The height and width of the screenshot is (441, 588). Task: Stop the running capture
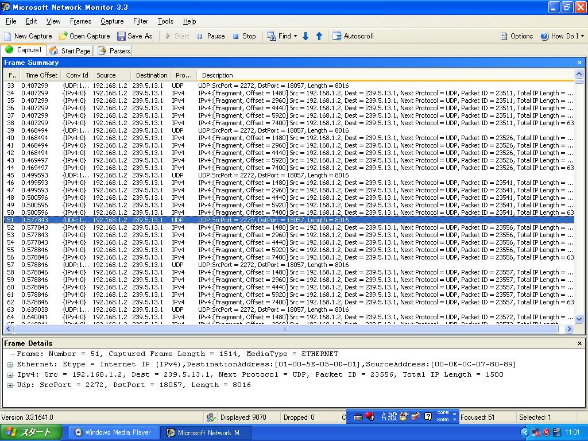[244, 36]
